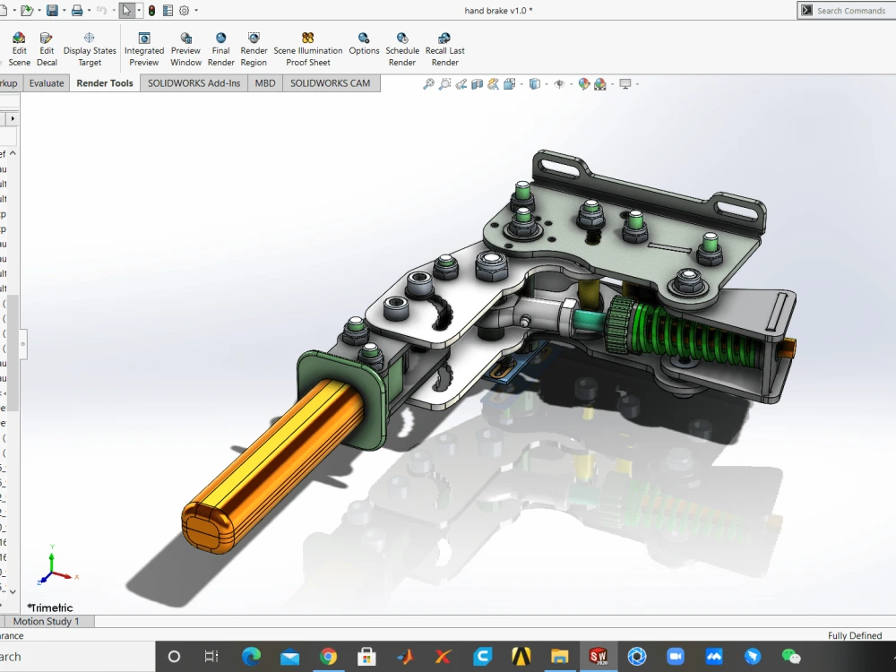Viewport: 896px width, 672px height.
Task: Switch to SOLIDWORKS Add-Ins tab
Action: (x=194, y=82)
